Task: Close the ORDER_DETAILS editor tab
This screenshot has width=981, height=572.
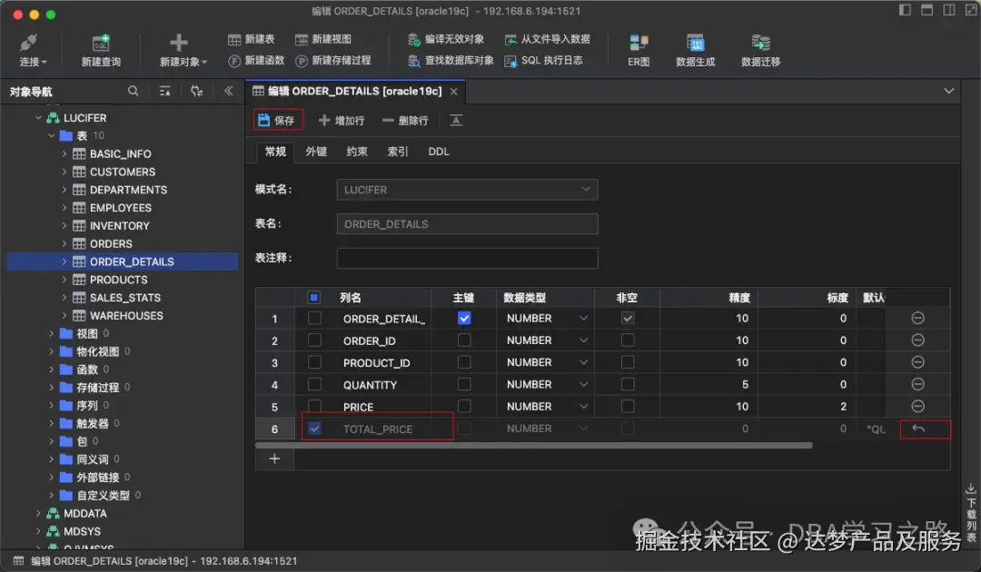Action: point(454,92)
